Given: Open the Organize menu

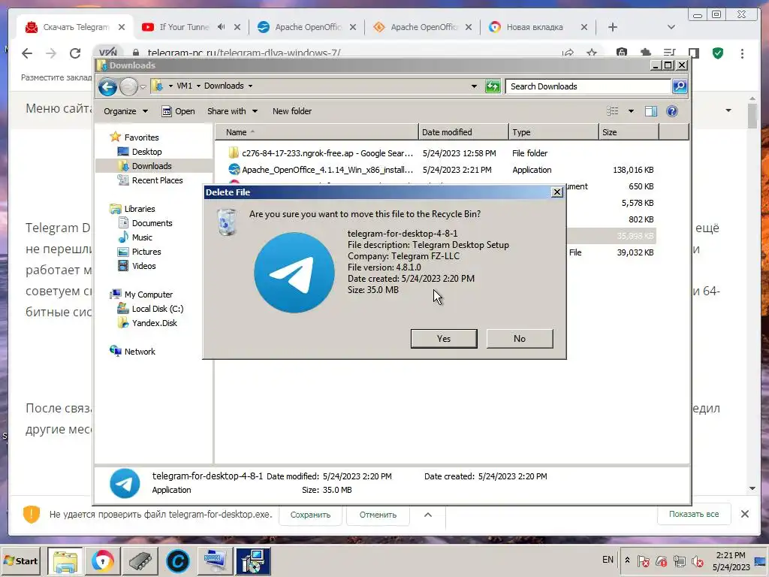Looking at the screenshot, I should click(125, 111).
